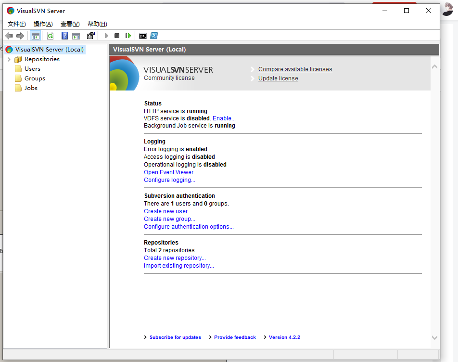Image resolution: width=458 pixels, height=362 pixels.
Task: Open the 操作(A) menu
Action: [x=43, y=24]
